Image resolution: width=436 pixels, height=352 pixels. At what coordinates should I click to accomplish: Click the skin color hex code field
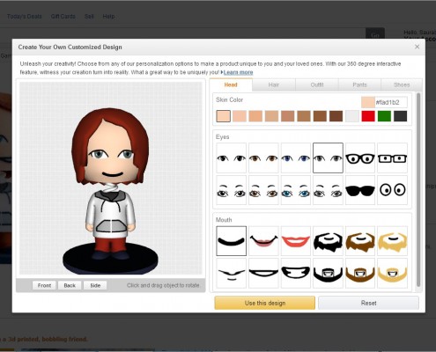click(391, 102)
